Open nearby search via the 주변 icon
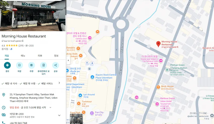The width and height of the screenshot is (214, 124). point(32,65)
